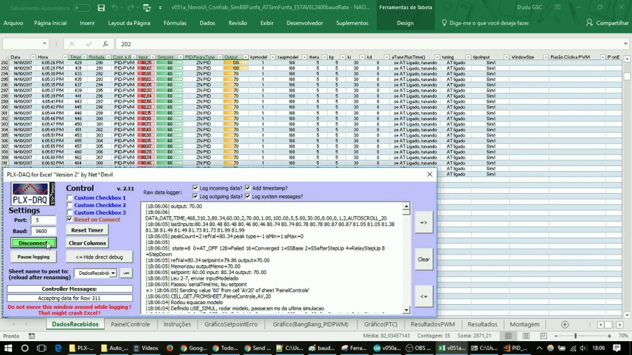This screenshot has width=632, height=355.
Task: Switch to PainelControle sheet tab
Action: (x=130, y=324)
